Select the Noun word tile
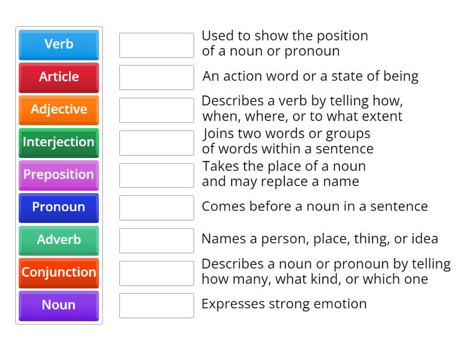This screenshot has width=468, height=351. [x=58, y=305]
